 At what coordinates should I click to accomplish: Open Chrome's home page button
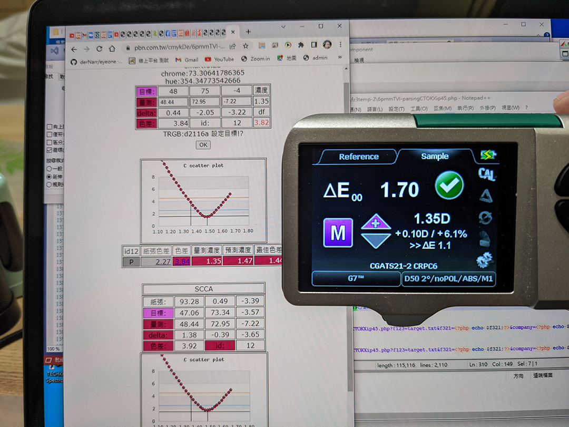click(112, 48)
